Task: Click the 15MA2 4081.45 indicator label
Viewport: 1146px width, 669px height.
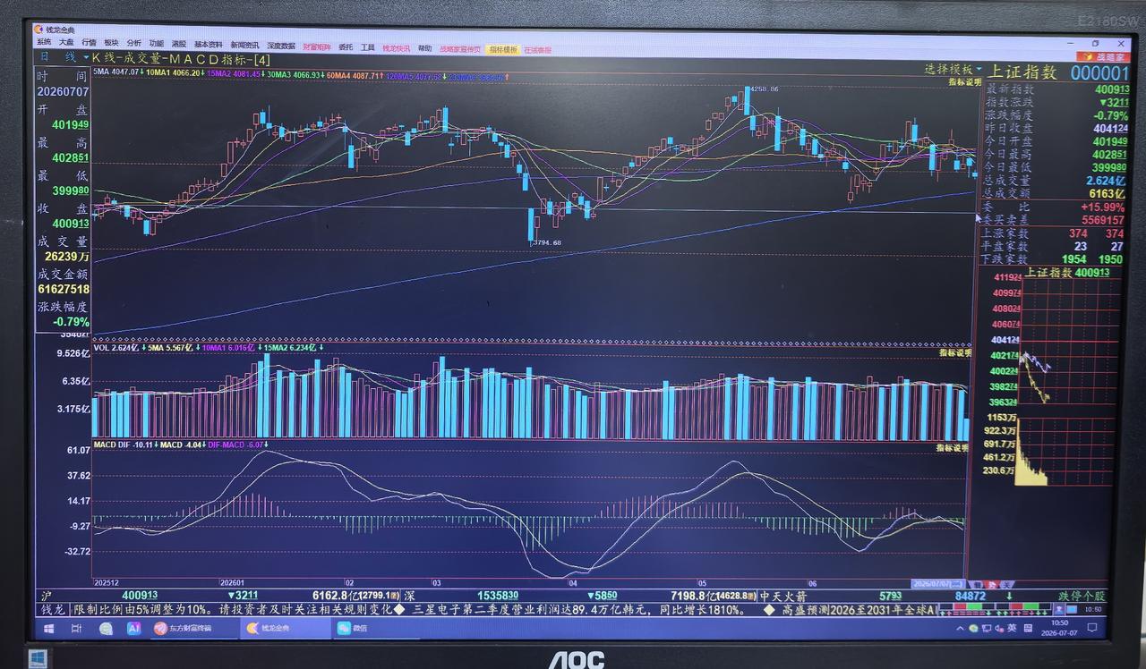Action: point(234,73)
